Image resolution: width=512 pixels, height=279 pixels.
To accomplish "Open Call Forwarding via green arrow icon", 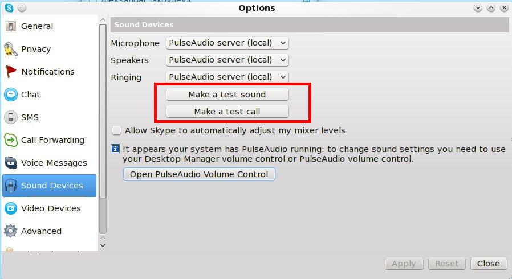I will 10,140.
